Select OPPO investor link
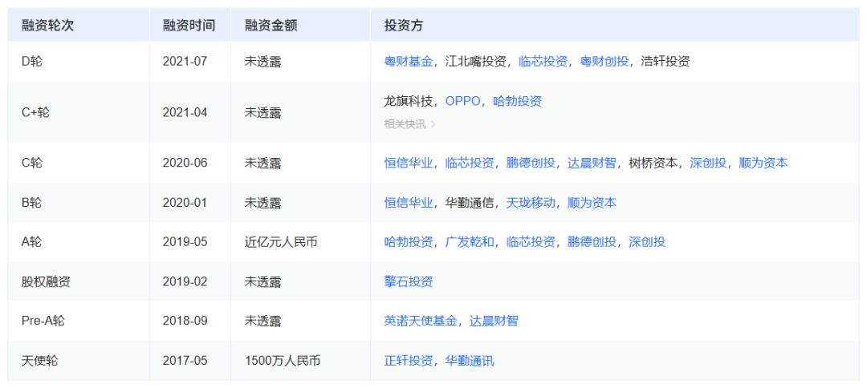This screenshot has height=388, width=867. pyautogui.click(x=463, y=102)
